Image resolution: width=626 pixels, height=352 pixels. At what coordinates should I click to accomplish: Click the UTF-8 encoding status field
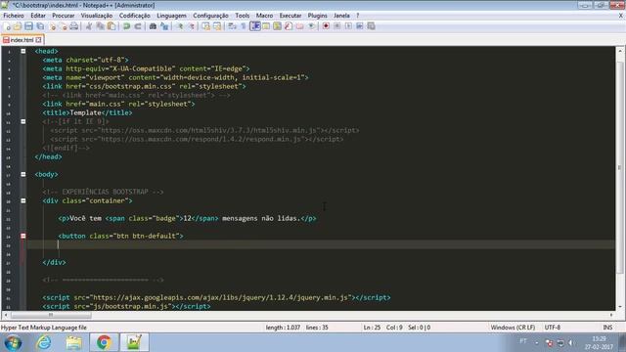coord(552,328)
